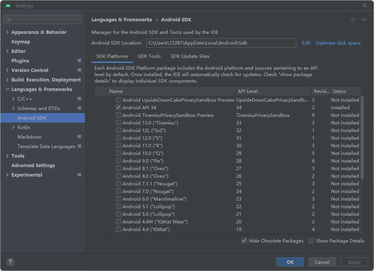The image size is (374, 271).
Task: Expand the Editor section
Action: coord(7,51)
